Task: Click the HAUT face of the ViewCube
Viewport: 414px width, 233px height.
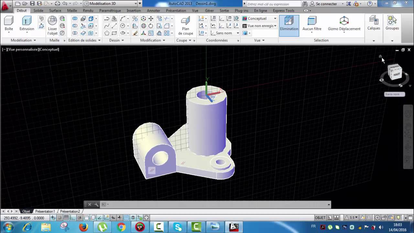Action: [x=396, y=74]
